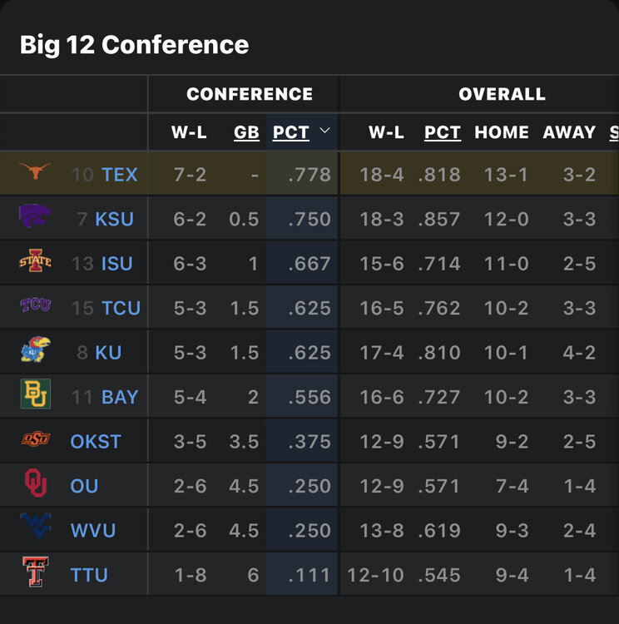Select the TTU team link
619x624 pixels.
coord(89,575)
